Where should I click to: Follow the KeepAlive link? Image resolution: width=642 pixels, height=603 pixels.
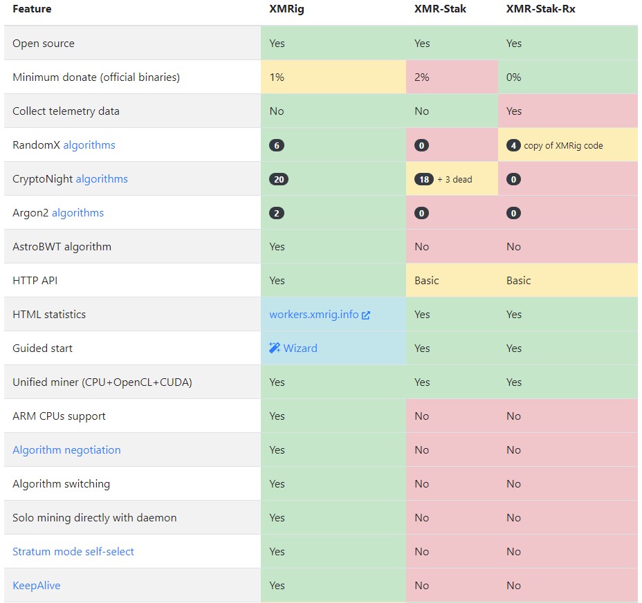point(37,586)
